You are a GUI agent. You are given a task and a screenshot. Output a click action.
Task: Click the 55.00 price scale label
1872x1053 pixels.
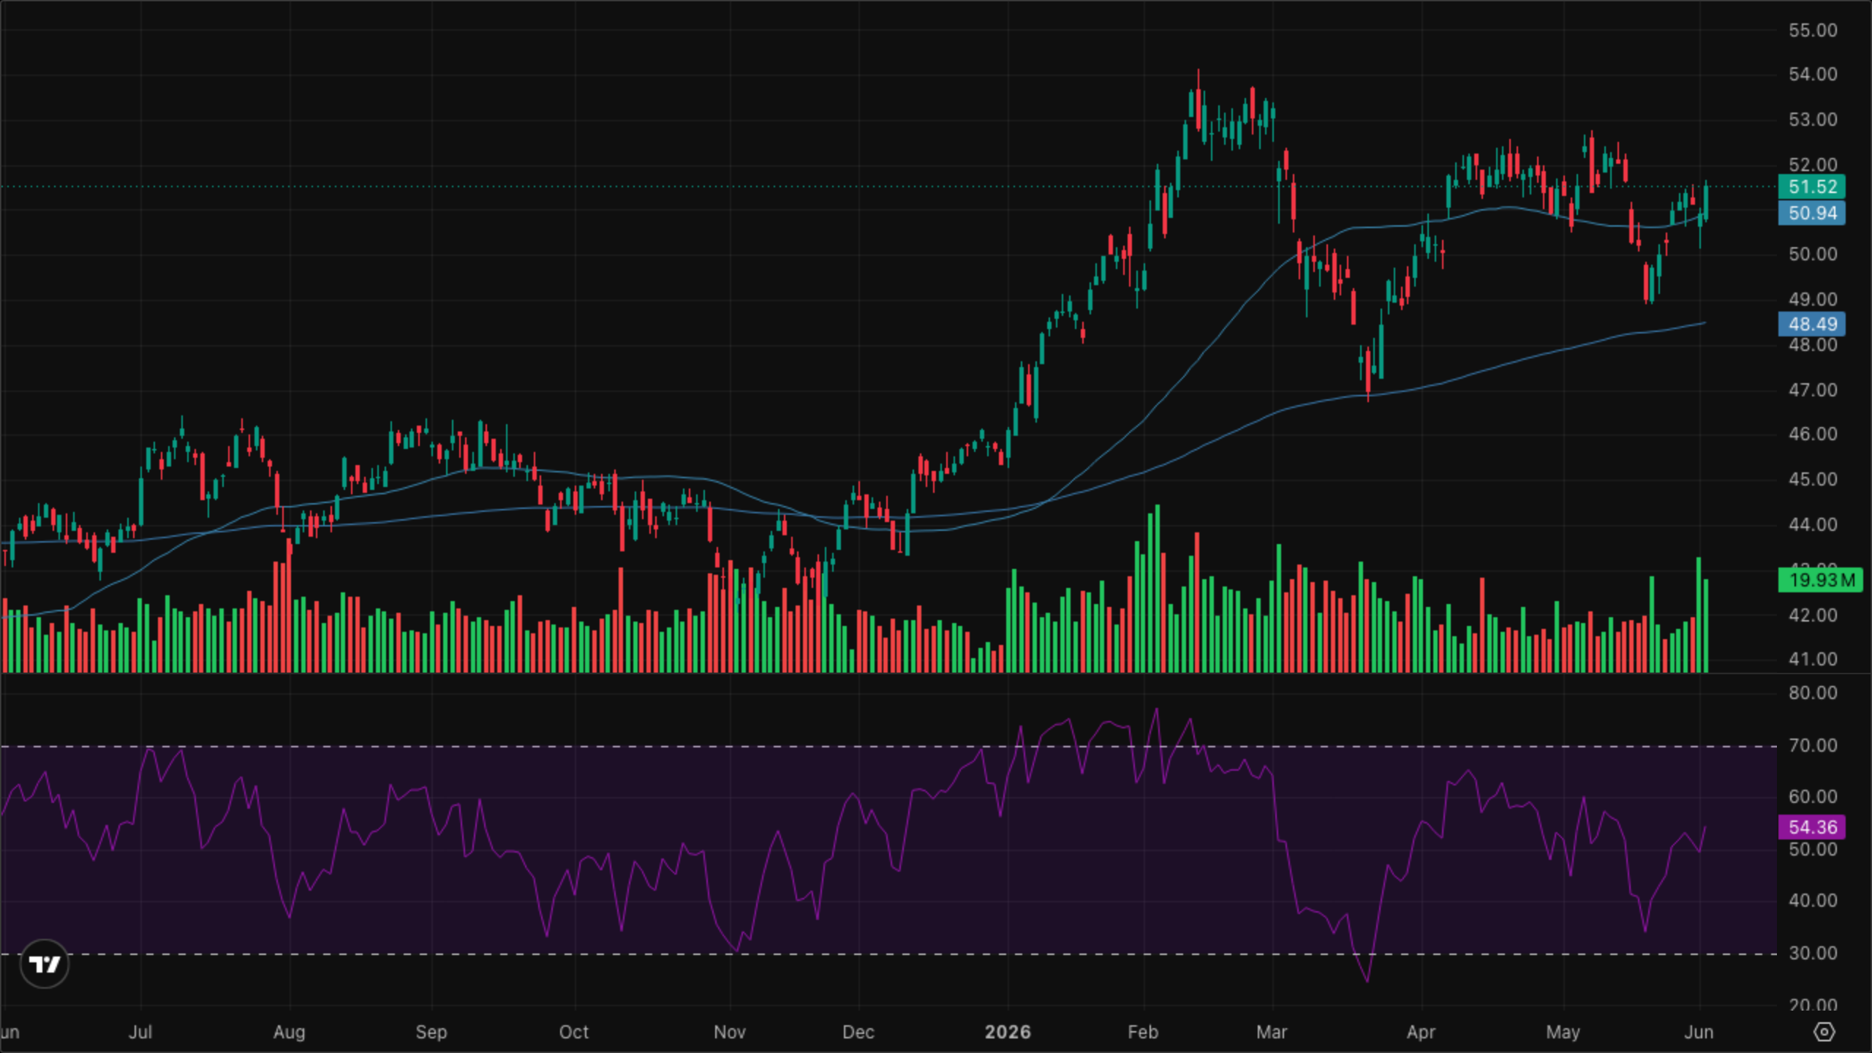[1813, 30]
